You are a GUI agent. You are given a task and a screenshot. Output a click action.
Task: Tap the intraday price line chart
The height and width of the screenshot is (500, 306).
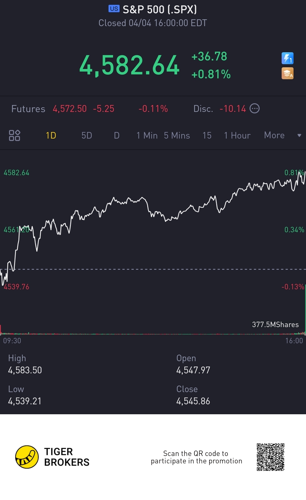(153, 227)
